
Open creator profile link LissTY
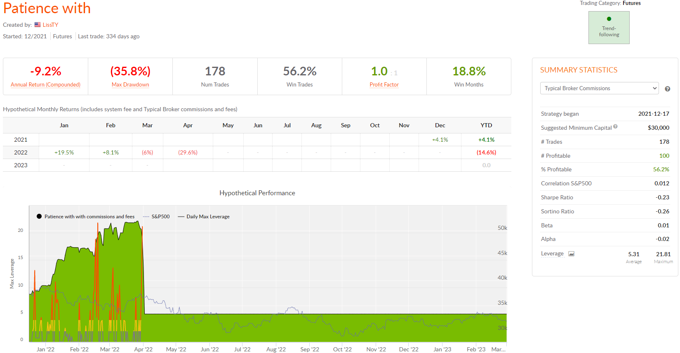[50, 25]
